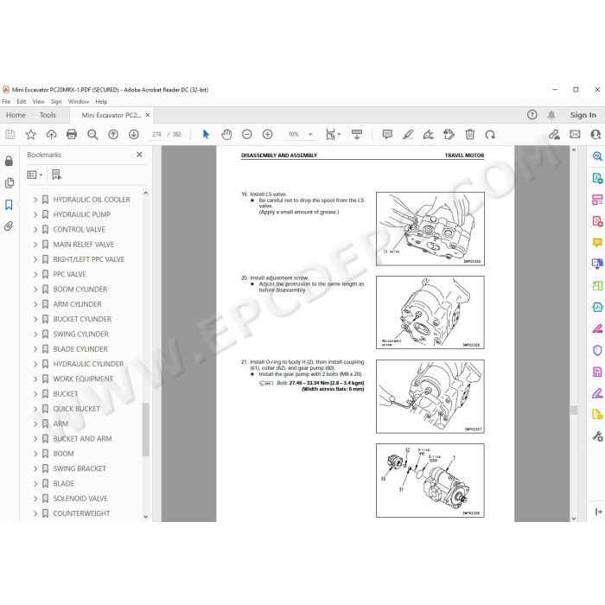Open the Edit menu
This screenshot has width=605, height=605.
click(22, 101)
